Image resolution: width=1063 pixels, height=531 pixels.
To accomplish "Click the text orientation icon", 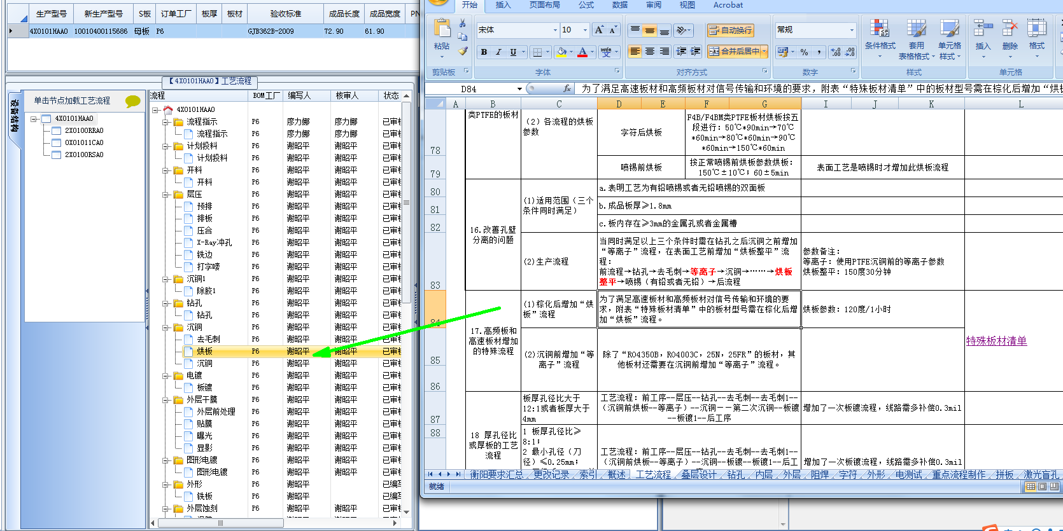I will 683,30.
